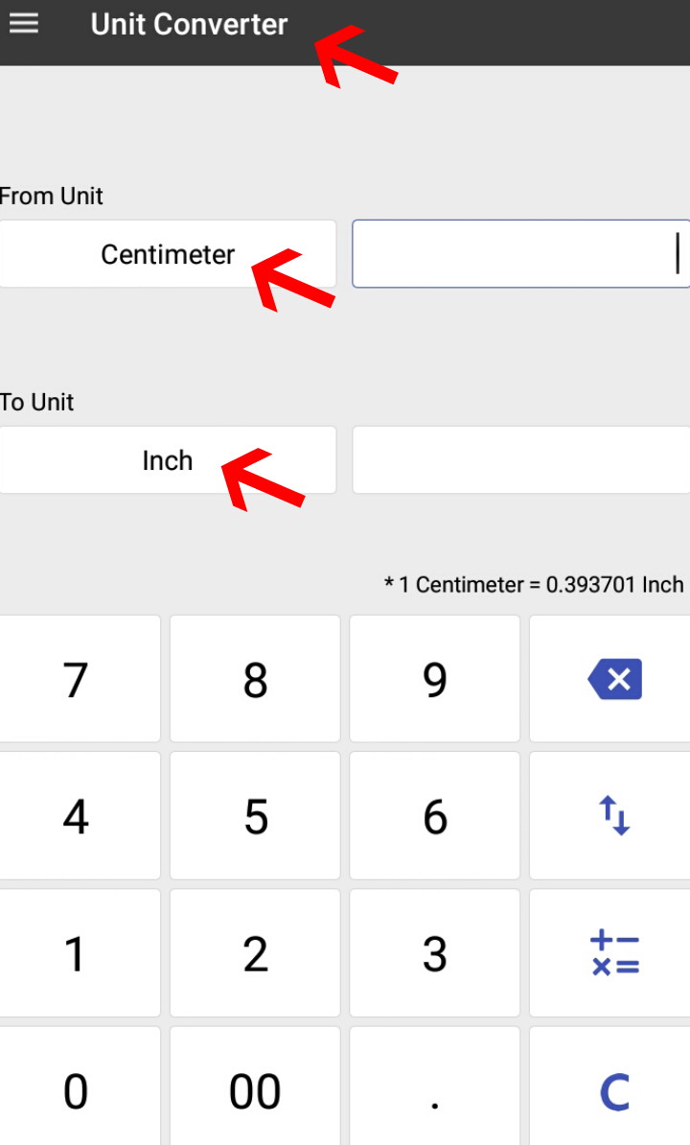Image resolution: width=690 pixels, height=1145 pixels.
Task: Clear the input with C key
Action: [613, 1090]
